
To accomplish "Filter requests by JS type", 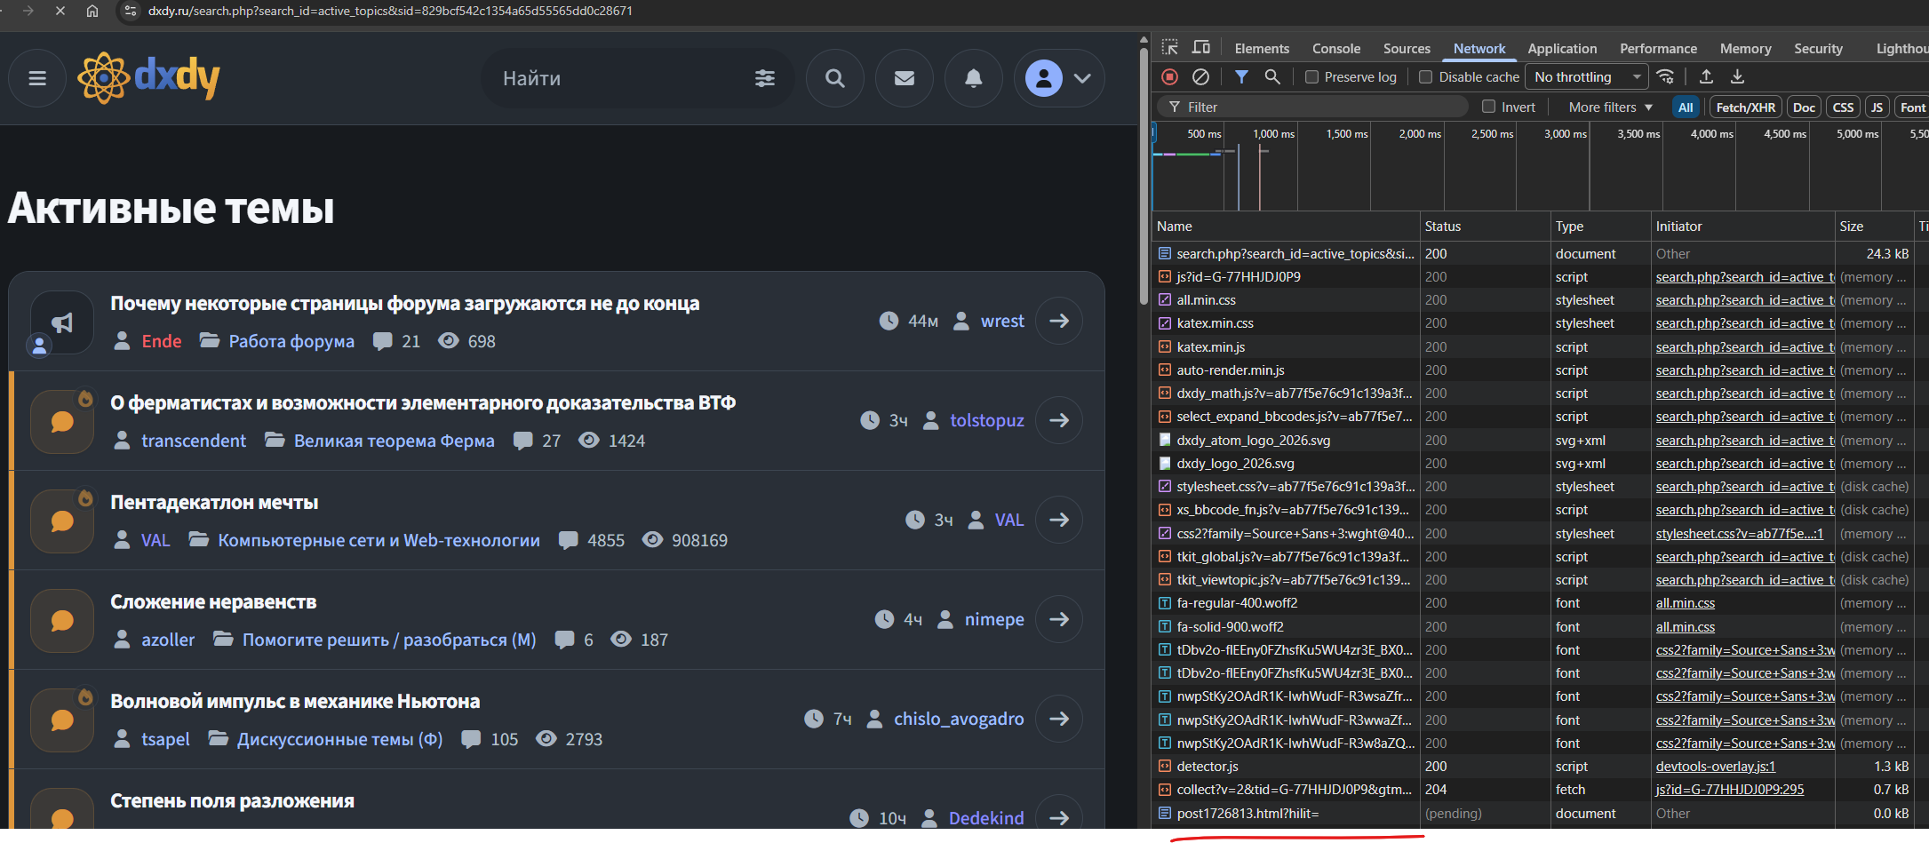I will tap(1877, 107).
